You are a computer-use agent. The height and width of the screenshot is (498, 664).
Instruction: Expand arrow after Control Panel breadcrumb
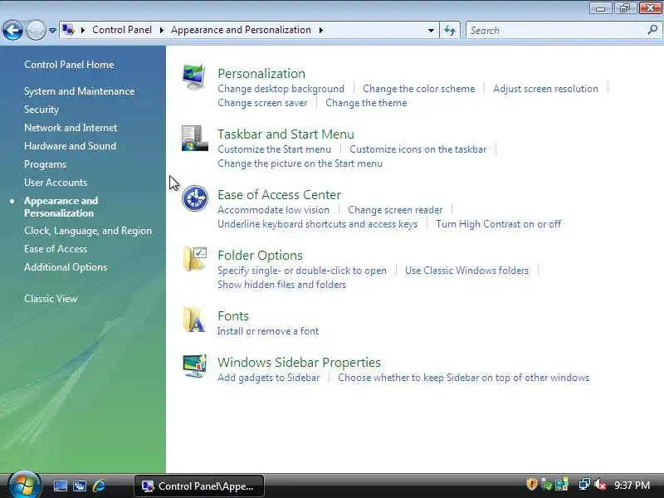(x=161, y=30)
